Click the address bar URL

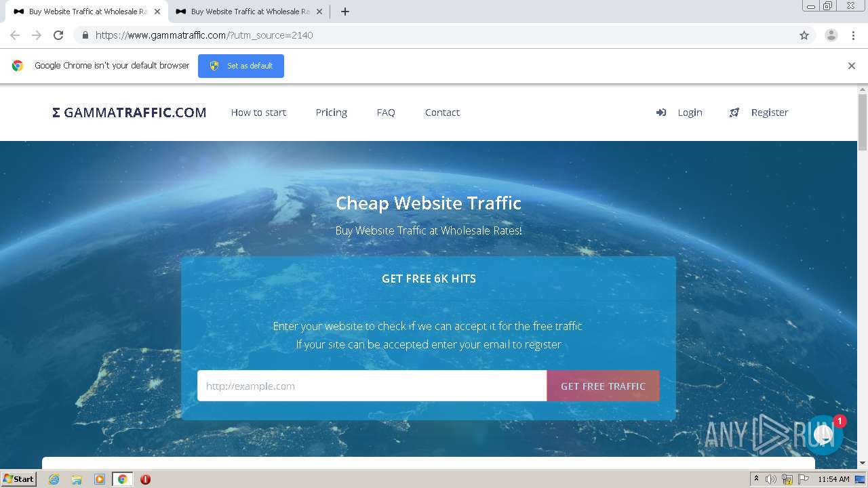(x=204, y=35)
